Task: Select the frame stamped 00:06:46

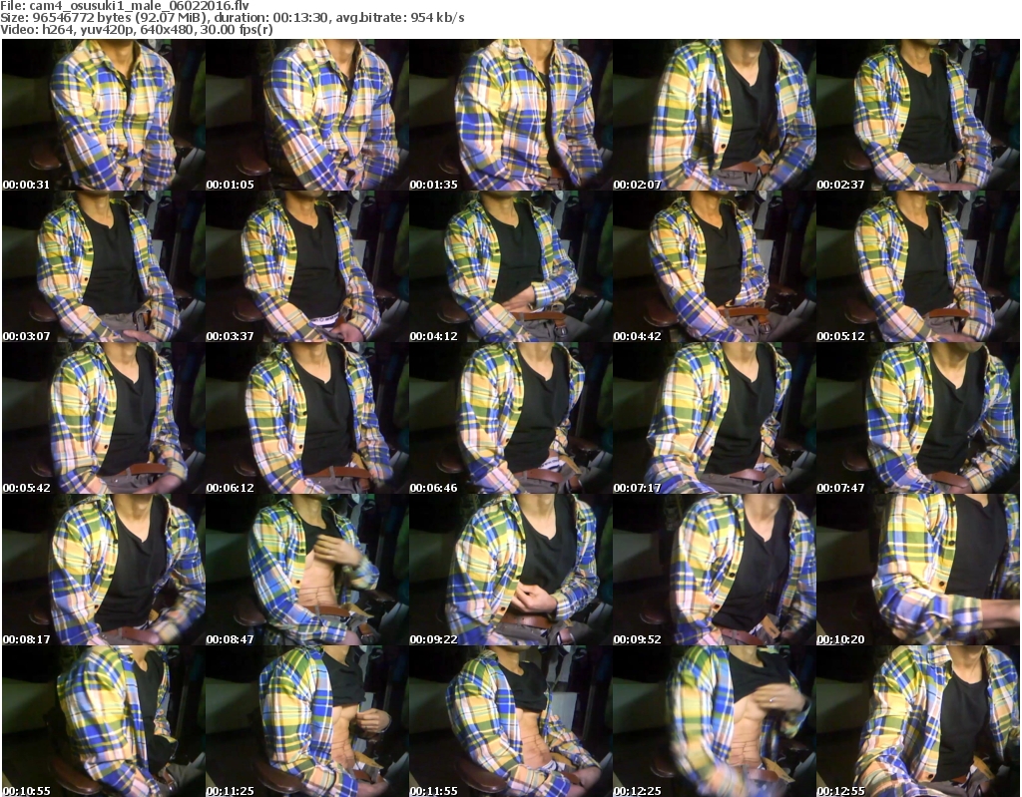Action: 510,418
